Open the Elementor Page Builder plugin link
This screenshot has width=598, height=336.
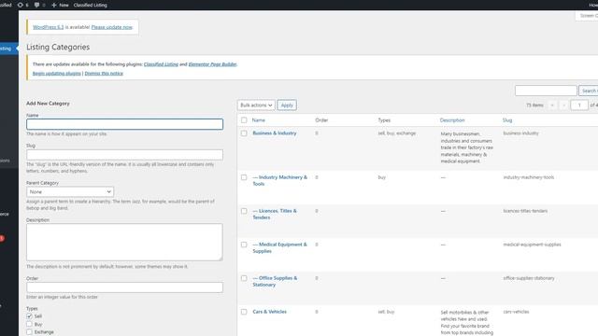click(x=212, y=64)
